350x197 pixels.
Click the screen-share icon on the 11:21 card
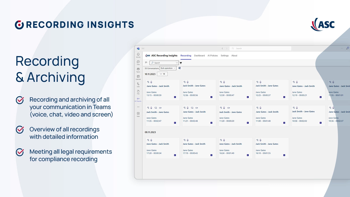(192, 108)
